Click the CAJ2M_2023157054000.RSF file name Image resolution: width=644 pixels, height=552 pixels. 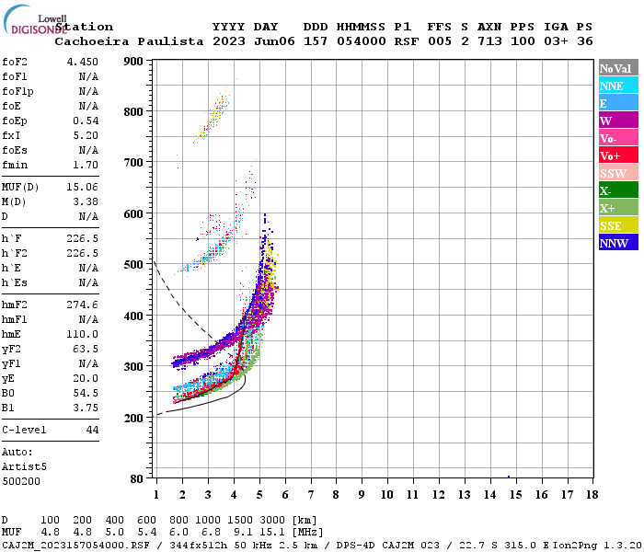tap(75, 545)
